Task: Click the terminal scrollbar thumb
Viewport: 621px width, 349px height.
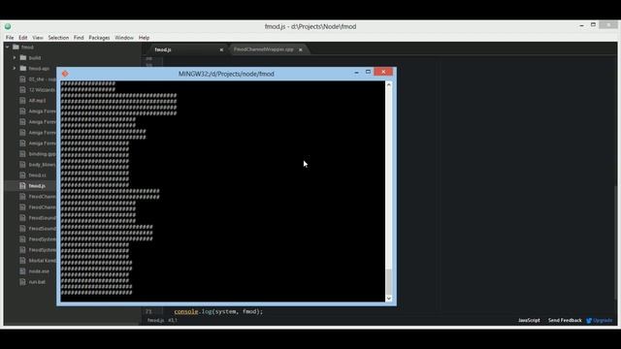Action: [x=388, y=282]
